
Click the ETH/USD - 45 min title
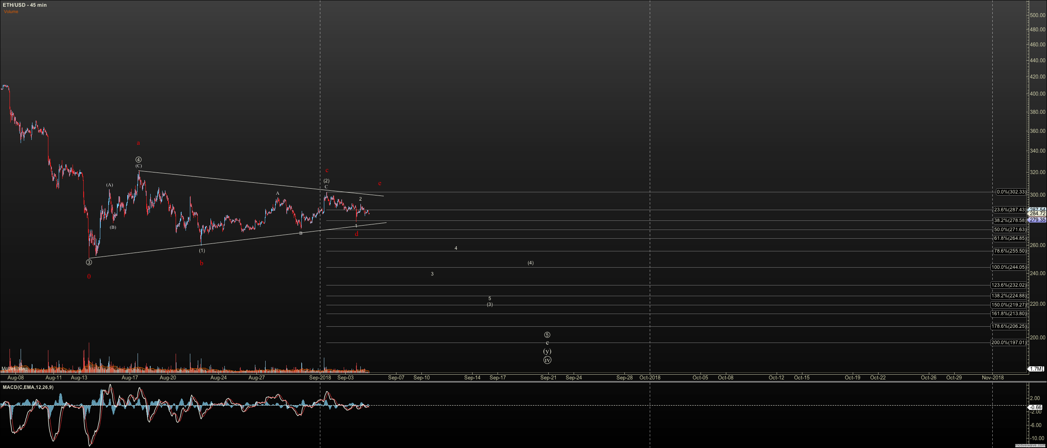tap(25, 5)
